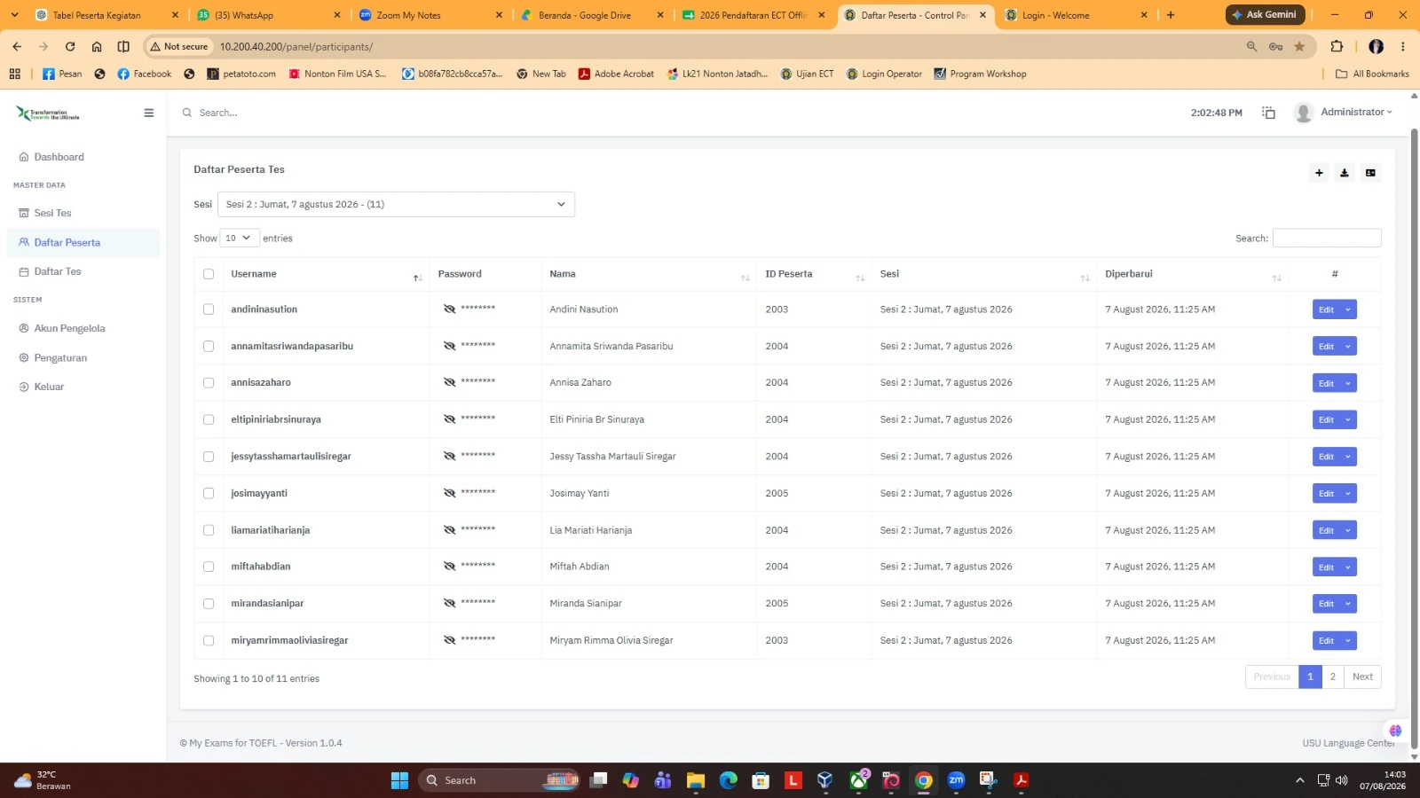Open Edit dropdown arrow for Andini Nasution
This screenshot has height=798, width=1420.
1348,309
